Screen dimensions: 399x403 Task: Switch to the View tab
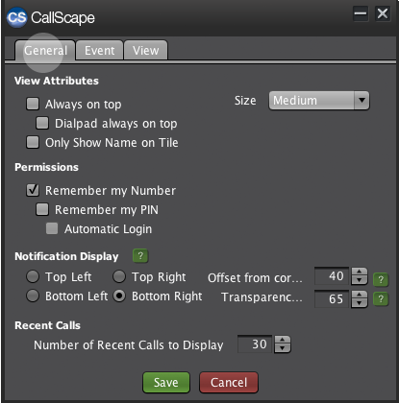click(146, 50)
